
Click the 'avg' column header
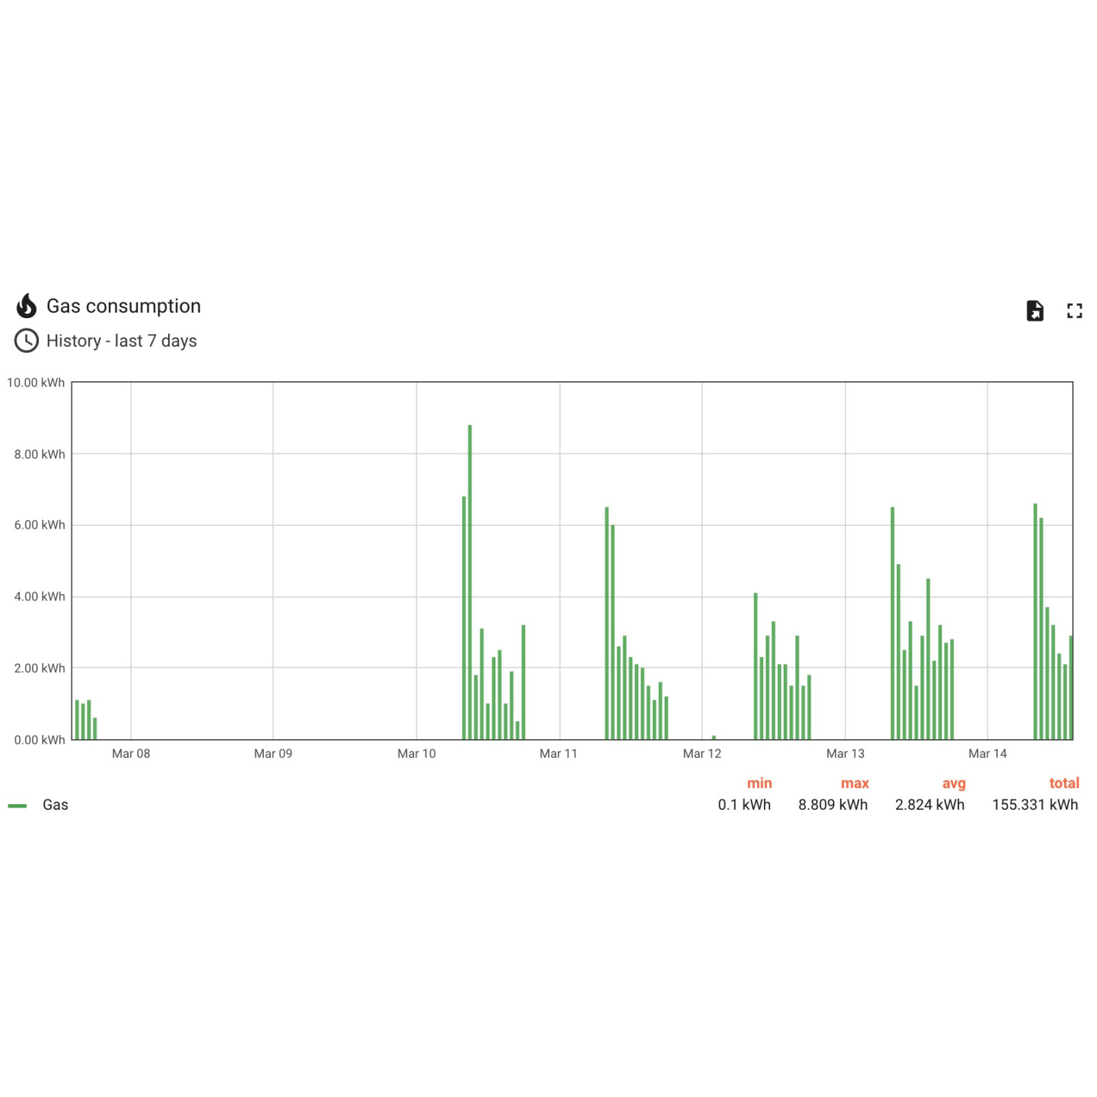tap(953, 783)
